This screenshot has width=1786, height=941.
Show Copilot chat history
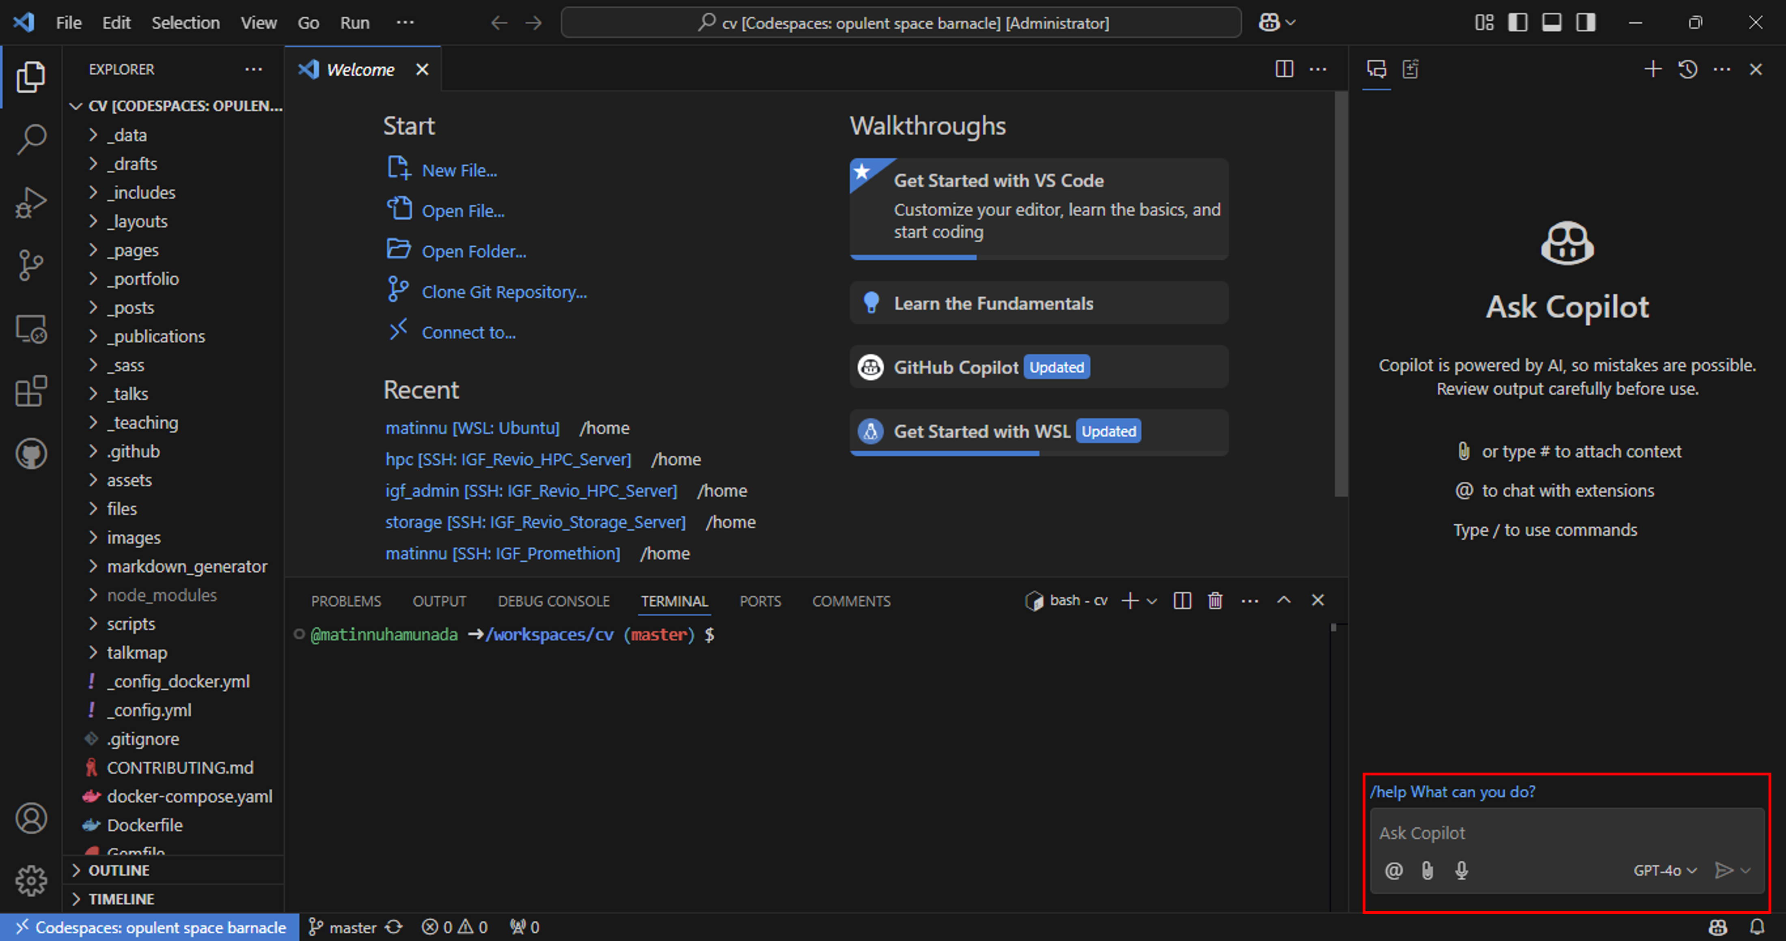pos(1687,69)
